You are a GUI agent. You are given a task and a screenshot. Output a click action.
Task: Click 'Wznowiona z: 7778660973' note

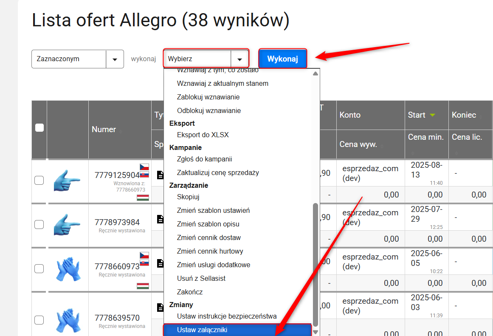coord(129,186)
